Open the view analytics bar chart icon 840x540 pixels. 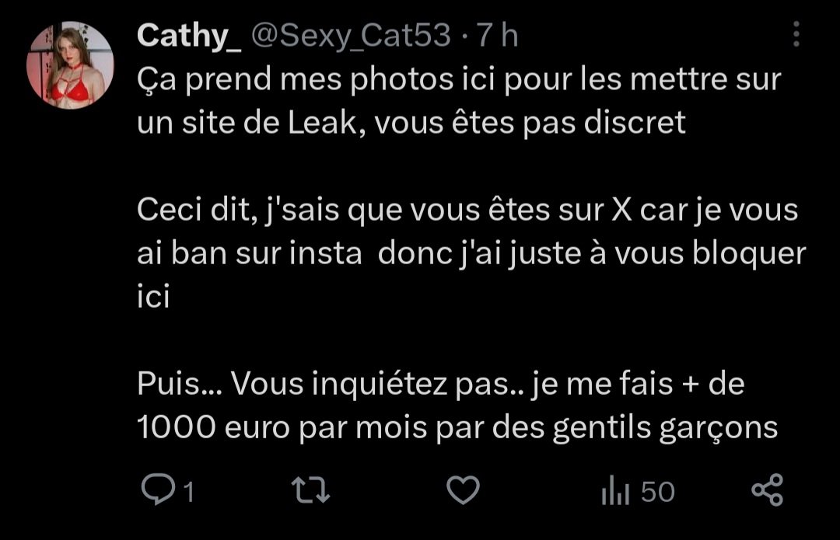pos(615,489)
